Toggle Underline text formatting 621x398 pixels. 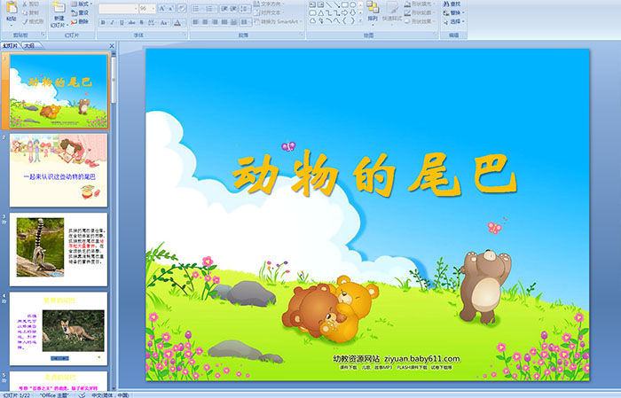[x=122, y=22]
